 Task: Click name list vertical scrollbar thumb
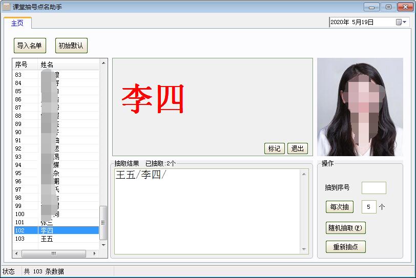click(x=103, y=223)
